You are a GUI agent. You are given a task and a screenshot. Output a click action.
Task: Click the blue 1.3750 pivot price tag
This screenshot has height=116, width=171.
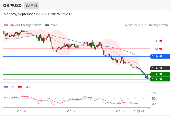(x=160, y=57)
